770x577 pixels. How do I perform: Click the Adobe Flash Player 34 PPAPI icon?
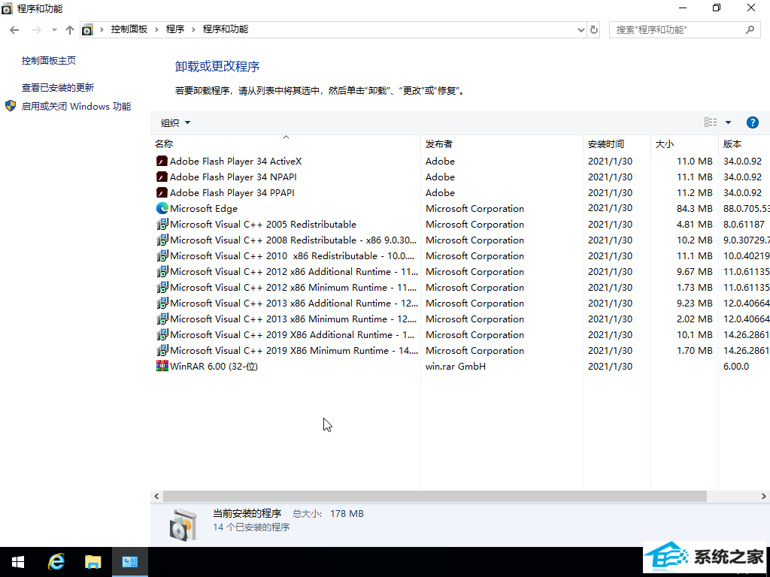point(162,193)
